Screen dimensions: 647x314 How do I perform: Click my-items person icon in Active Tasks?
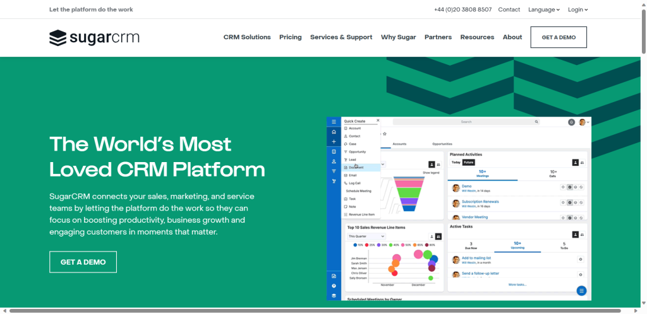click(x=575, y=234)
